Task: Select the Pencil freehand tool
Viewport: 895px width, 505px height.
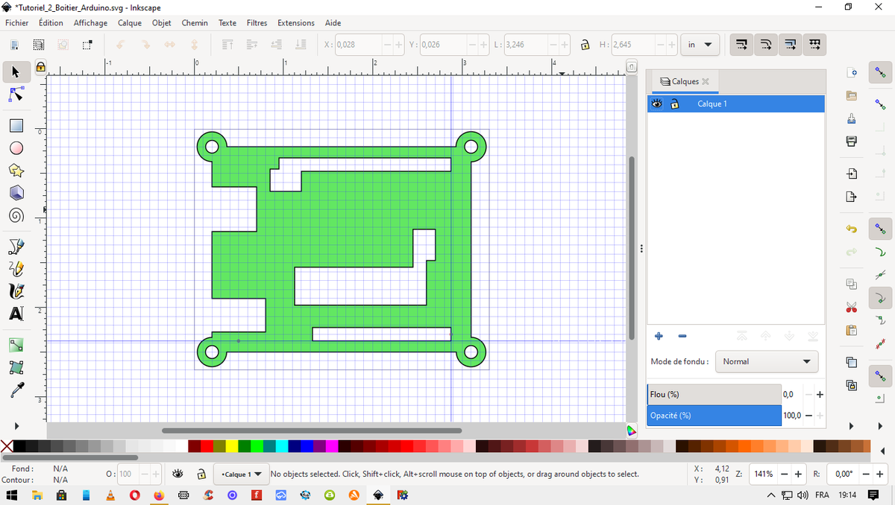Action: click(x=16, y=268)
